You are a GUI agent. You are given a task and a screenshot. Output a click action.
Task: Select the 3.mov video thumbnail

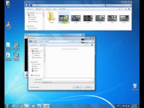click(x=88, y=19)
